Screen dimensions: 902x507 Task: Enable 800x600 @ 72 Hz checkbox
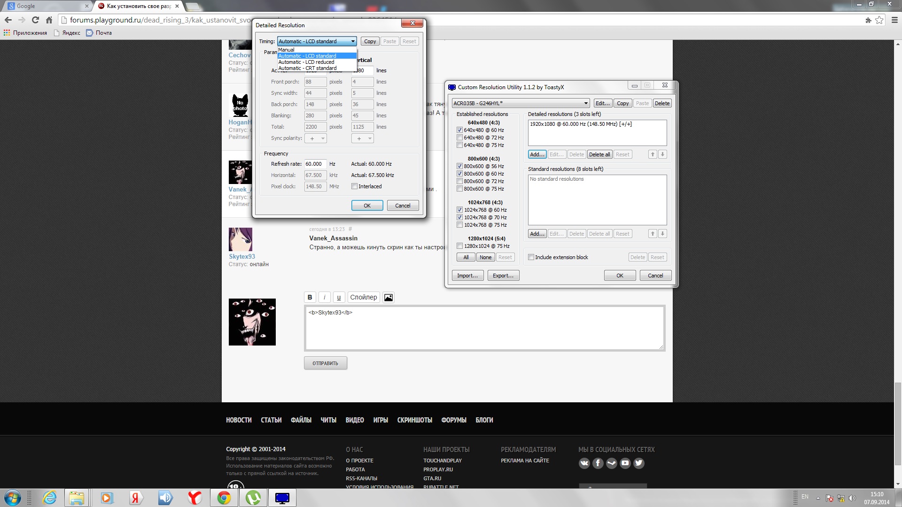coord(459,181)
